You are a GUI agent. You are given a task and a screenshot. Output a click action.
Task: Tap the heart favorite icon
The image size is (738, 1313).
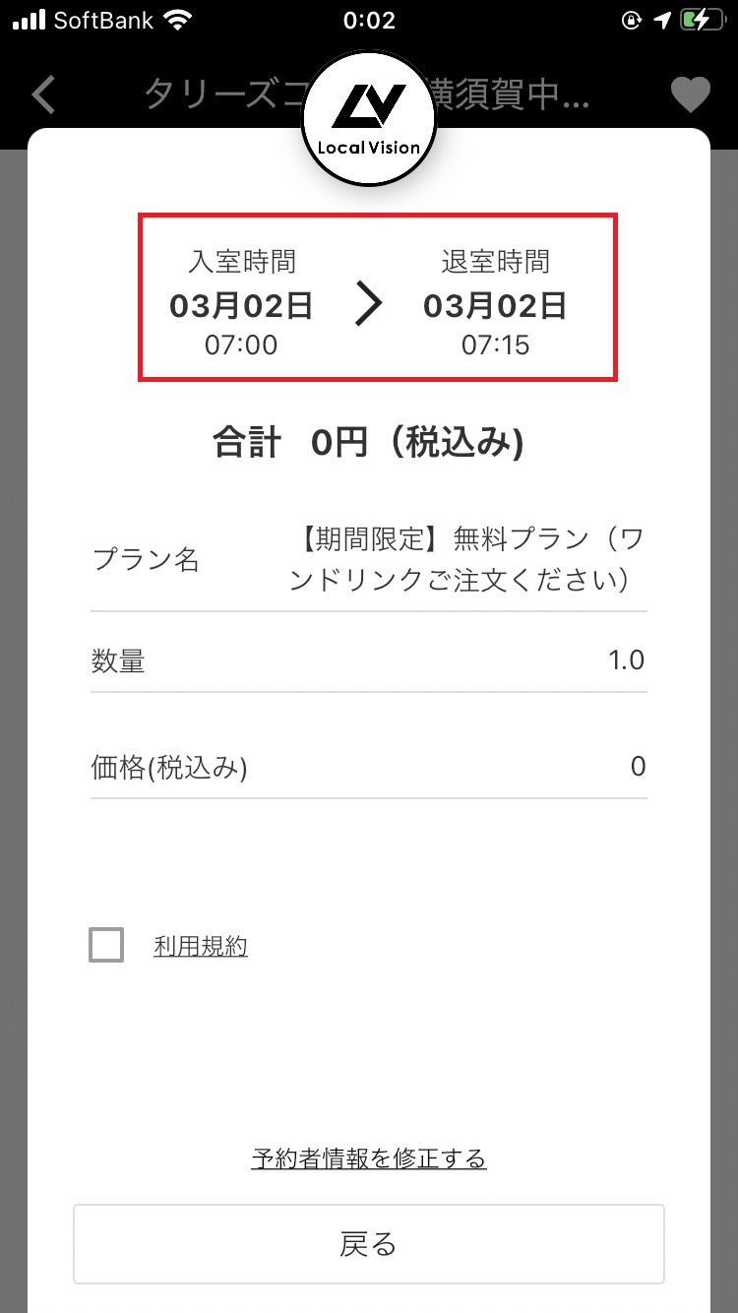click(x=690, y=94)
